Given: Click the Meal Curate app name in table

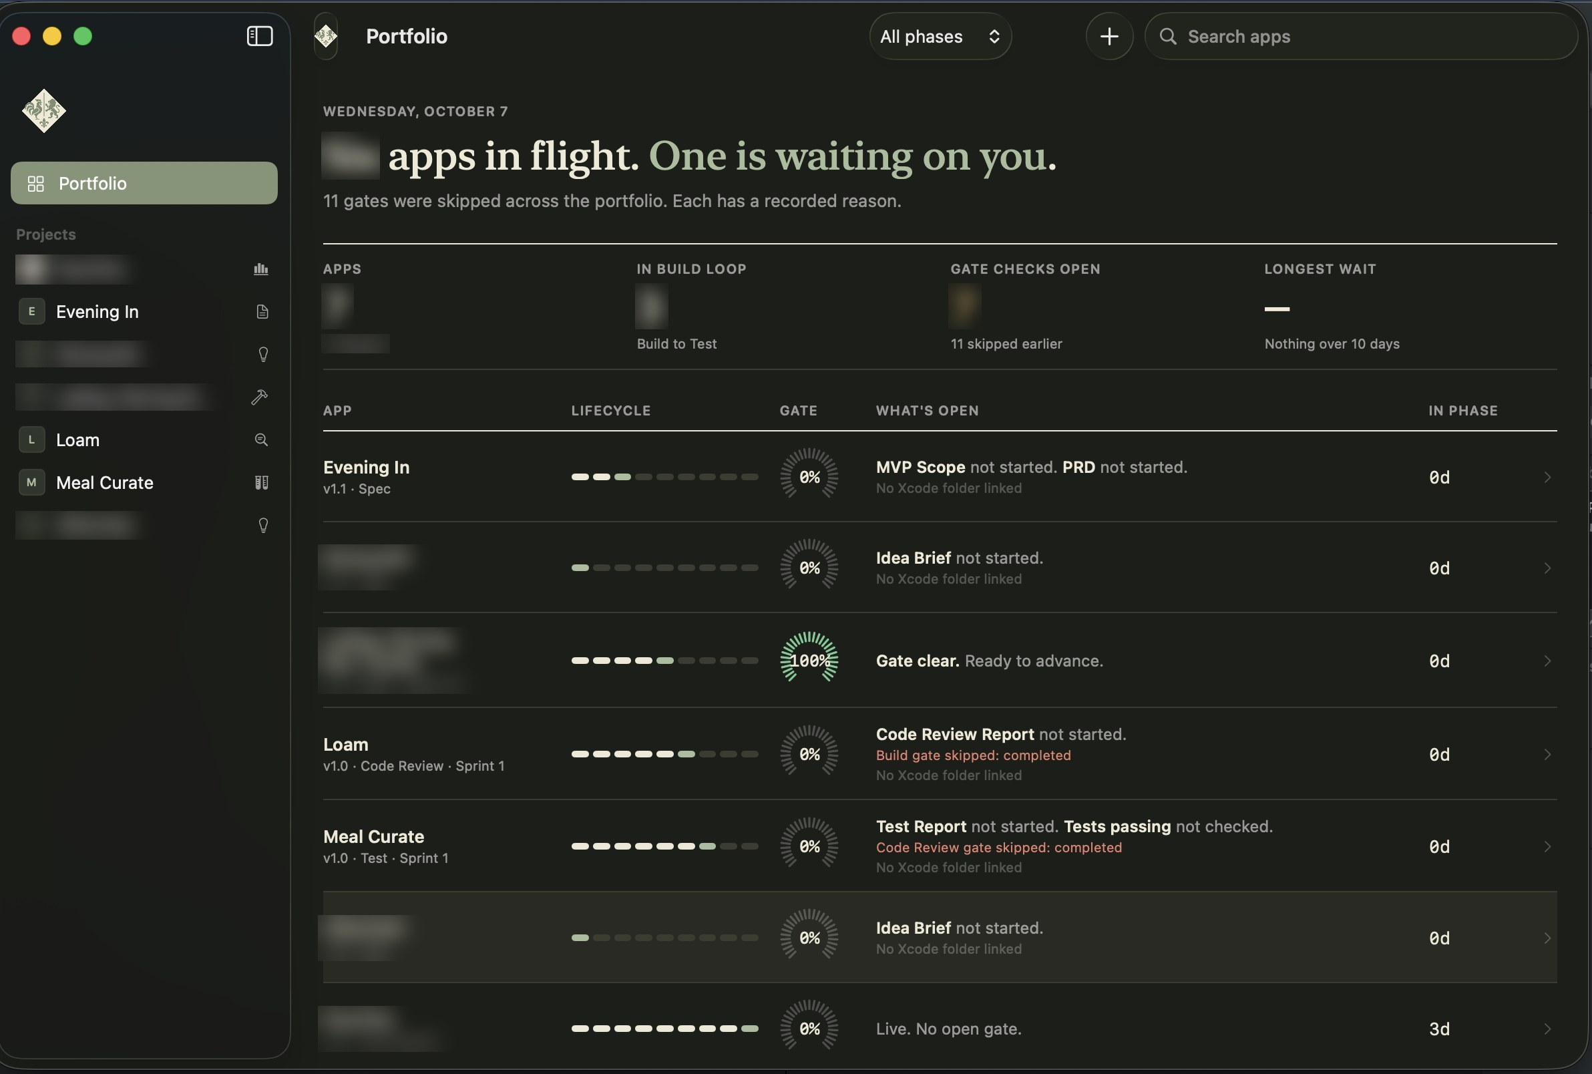Looking at the screenshot, I should tap(374, 837).
